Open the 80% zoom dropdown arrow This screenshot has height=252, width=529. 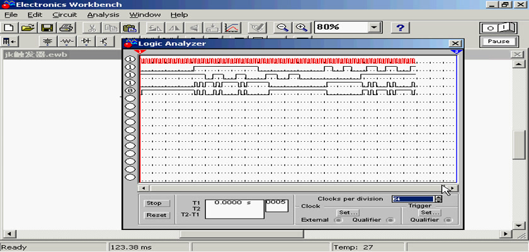tap(374, 28)
